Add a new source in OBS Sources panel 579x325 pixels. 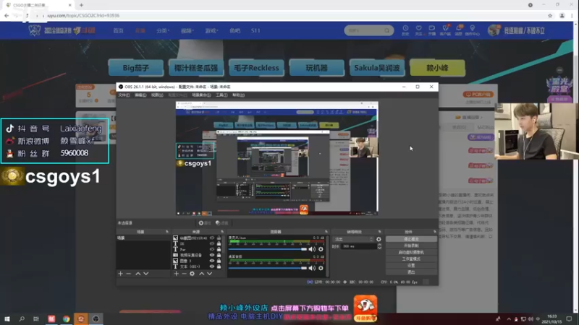176,274
